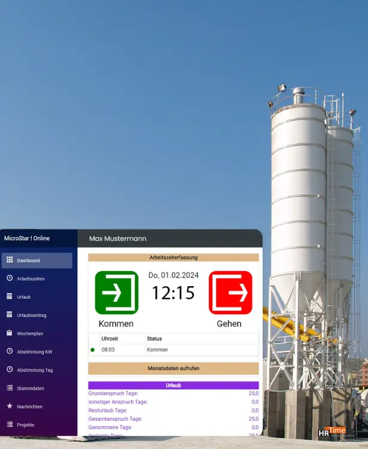Click the purple Urlaub section header
The height and width of the screenshot is (449, 368).
pyautogui.click(x=174, y=386)
